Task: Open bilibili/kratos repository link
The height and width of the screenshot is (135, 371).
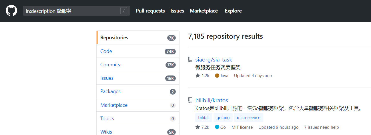Action: coord(212,100)
